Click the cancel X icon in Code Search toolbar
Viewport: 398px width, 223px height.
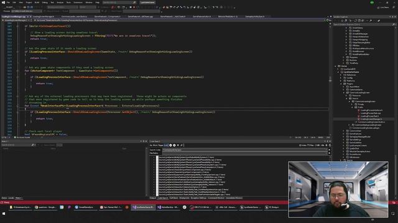pos(178,145)
